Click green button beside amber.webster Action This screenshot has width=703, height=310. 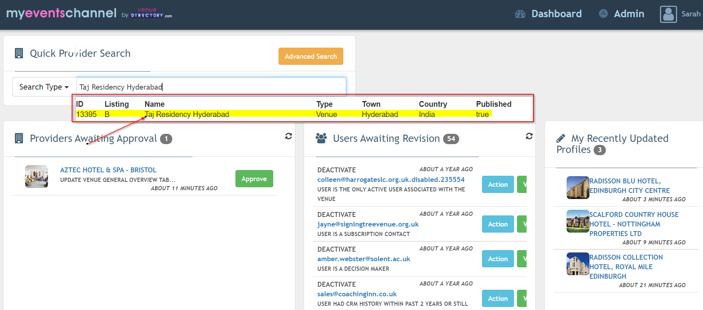click(522, 259)
